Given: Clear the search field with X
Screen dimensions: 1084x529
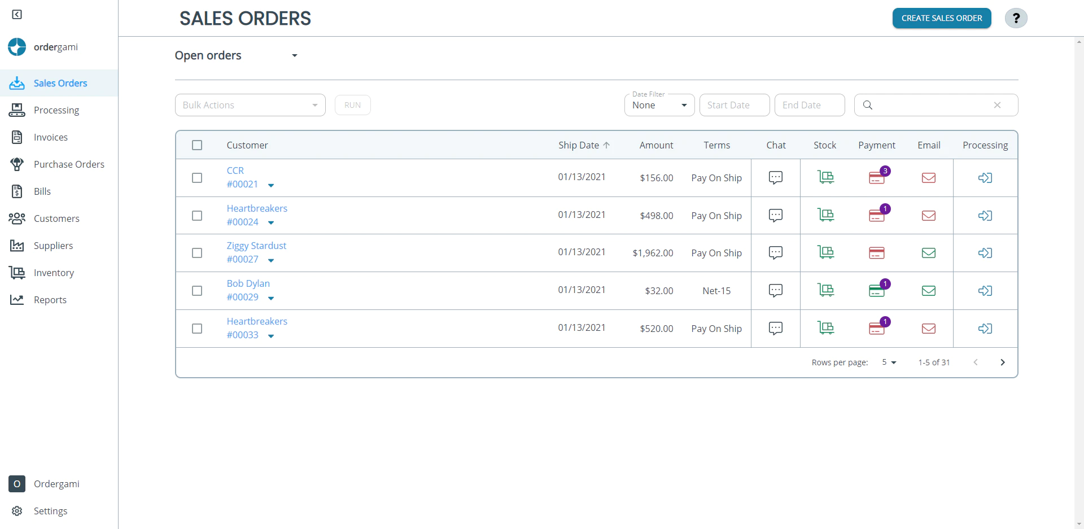Looking at the screenshot, I should (x=997, y=105).
